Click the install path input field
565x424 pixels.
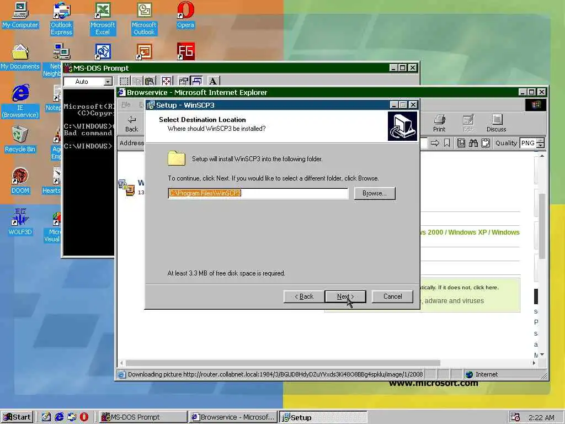tap(258, 193)
